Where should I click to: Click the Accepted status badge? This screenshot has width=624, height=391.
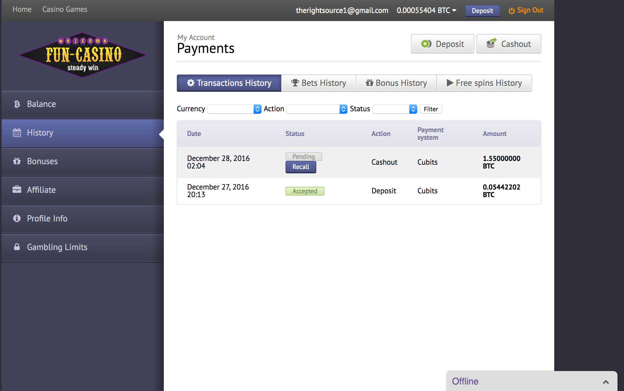[x=305, y=191]
